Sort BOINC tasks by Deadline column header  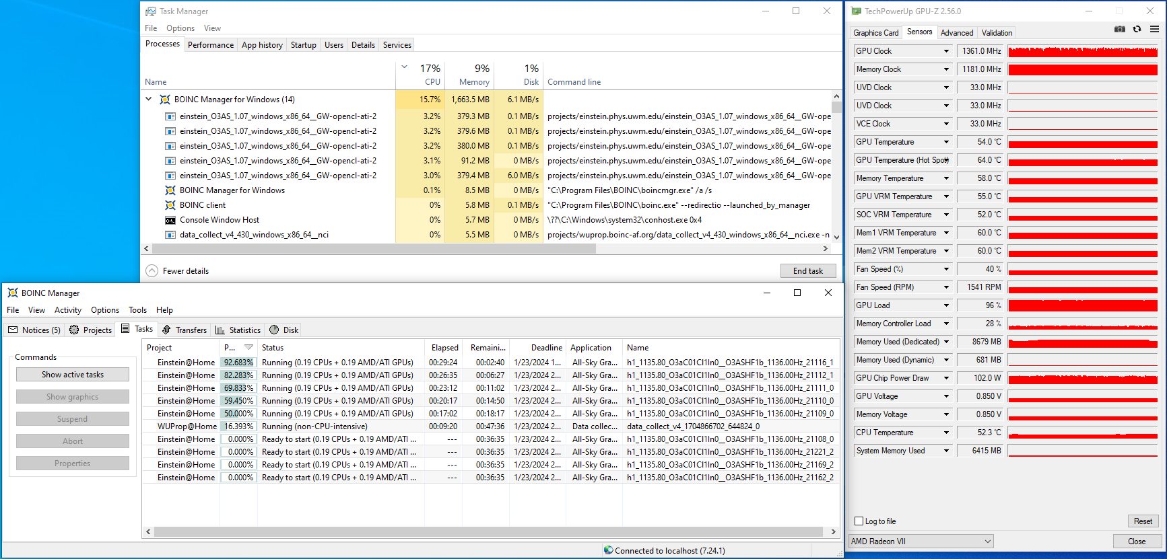[538, 347]
